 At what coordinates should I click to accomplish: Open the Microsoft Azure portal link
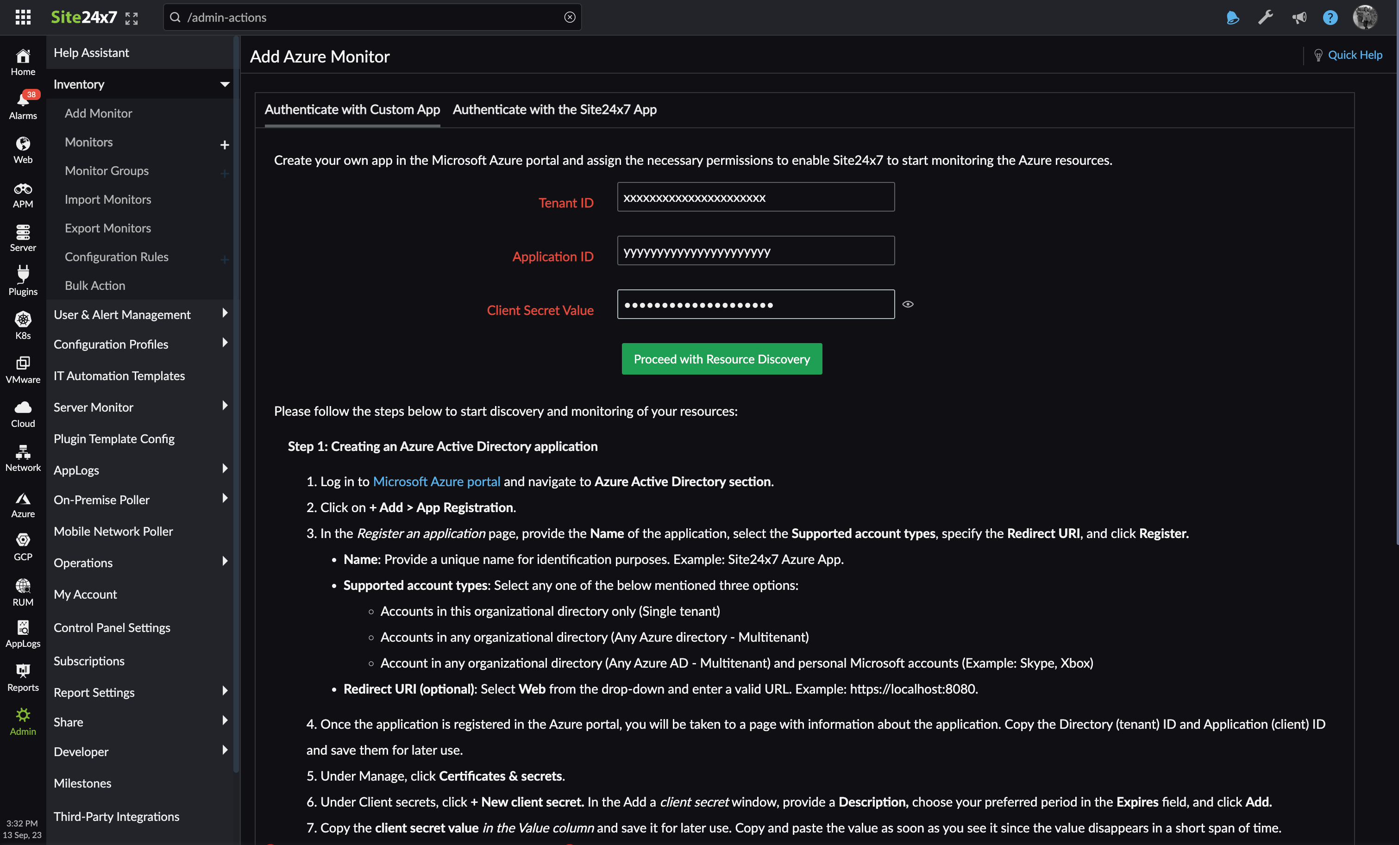tap(436, 481)
